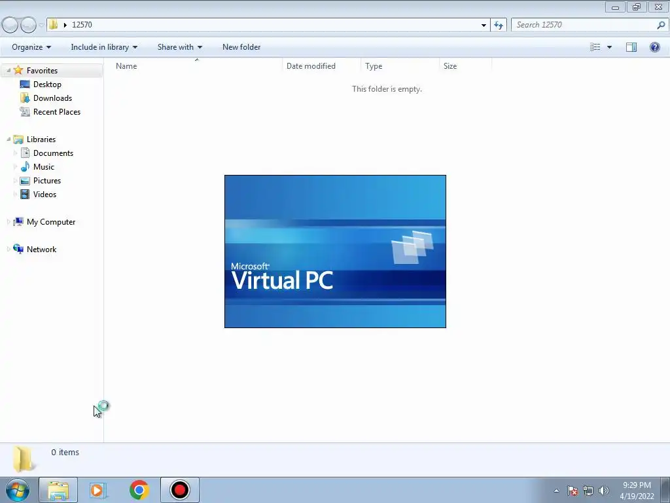This screenshot has width=670, height=503.
Task: Click the 0 items status text
Action: pos(65,452)
